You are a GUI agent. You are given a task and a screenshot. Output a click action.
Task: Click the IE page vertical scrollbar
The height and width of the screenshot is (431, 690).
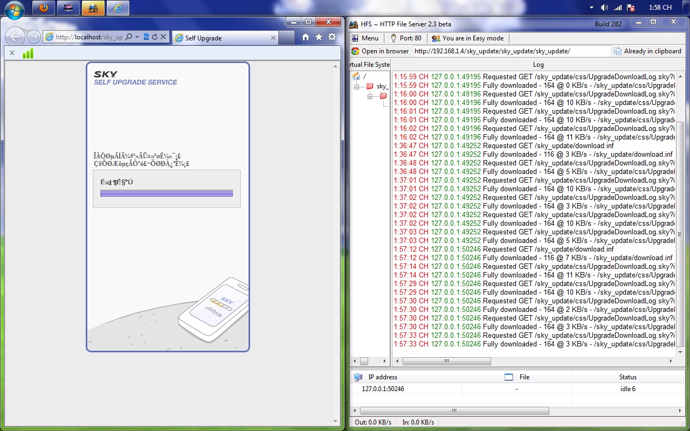(336, 242)
